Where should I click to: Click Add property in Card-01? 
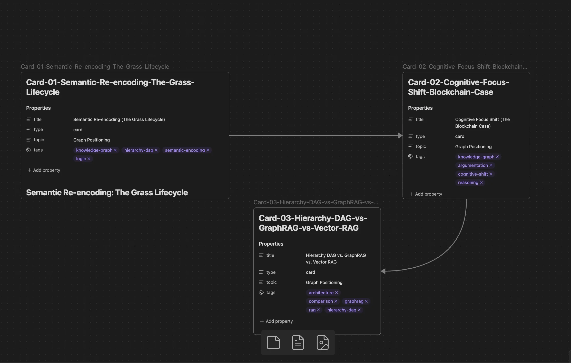(x=44, y=170)
